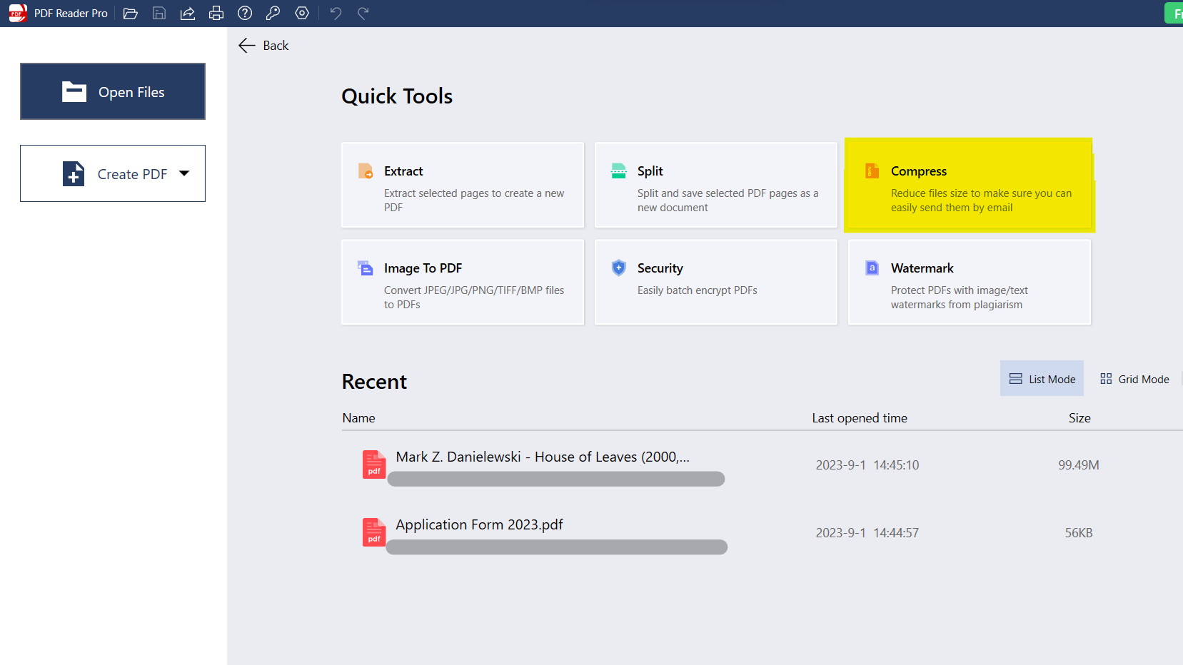
Task: Click PDF icon of House of Leaves
Action: [374, 465]
